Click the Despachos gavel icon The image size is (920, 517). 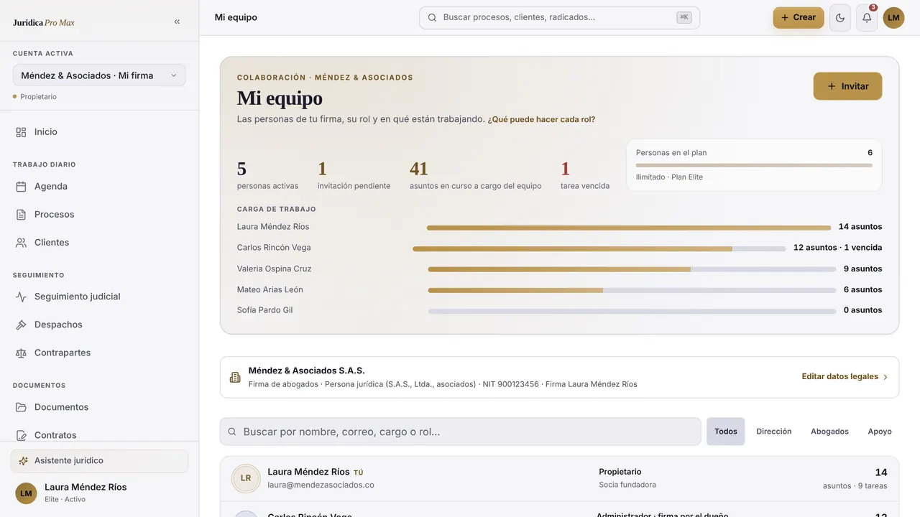[21, 325]
